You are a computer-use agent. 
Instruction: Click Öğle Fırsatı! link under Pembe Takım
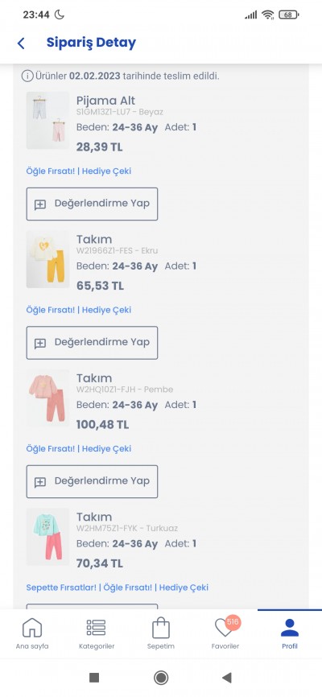[51, 448]
